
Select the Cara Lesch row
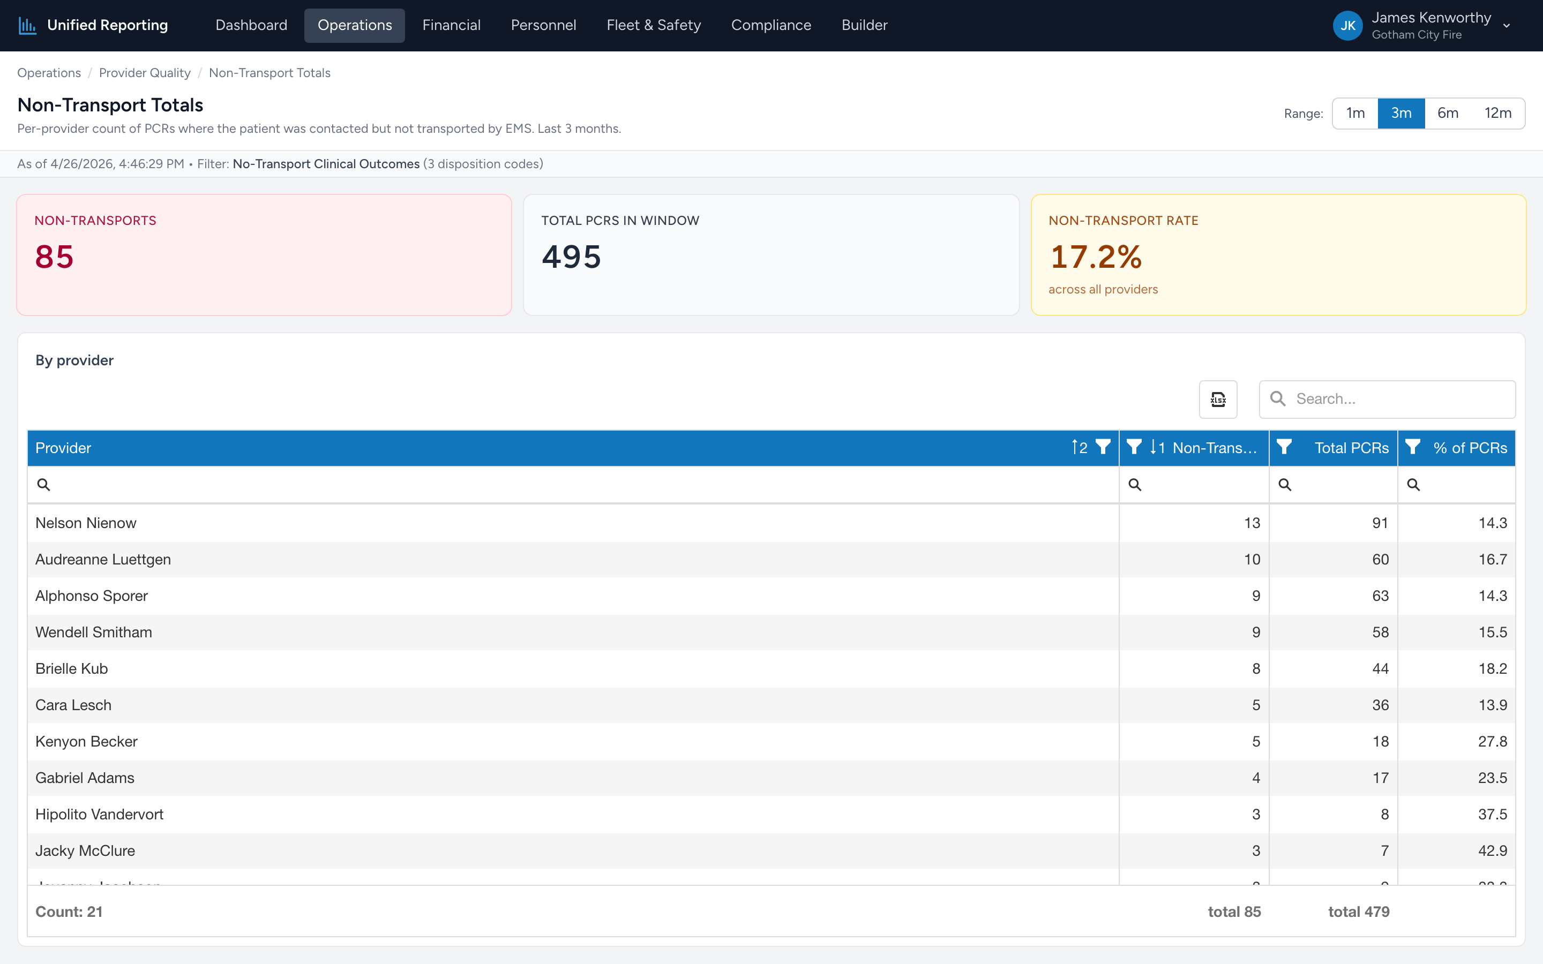pos(771,704)
